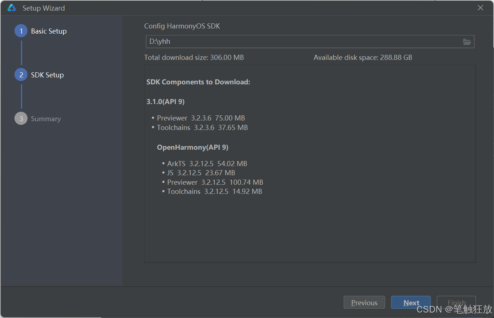Screen dimensions: 494x318
Task: Click the Setup Wizard window title
Action: 43,8
